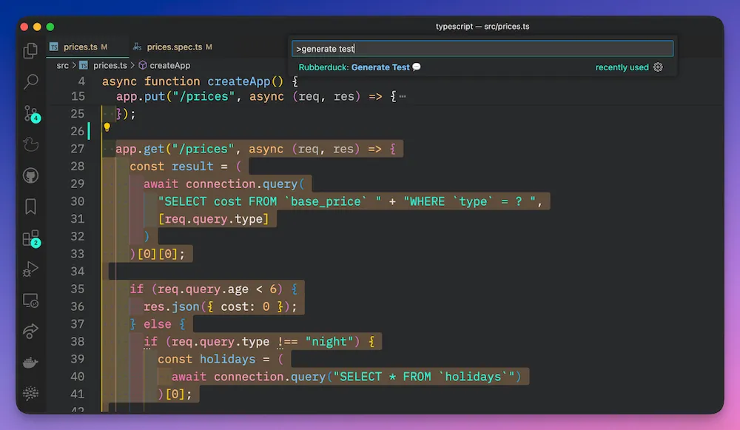Open the GitHub view in activity bar

31,176
